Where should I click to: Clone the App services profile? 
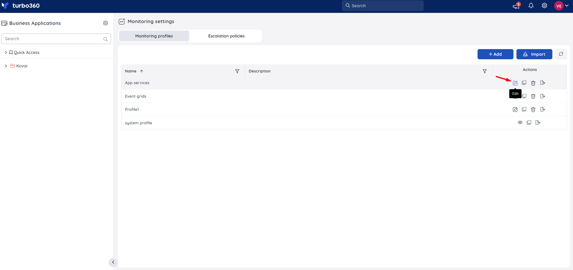(524, 83)
